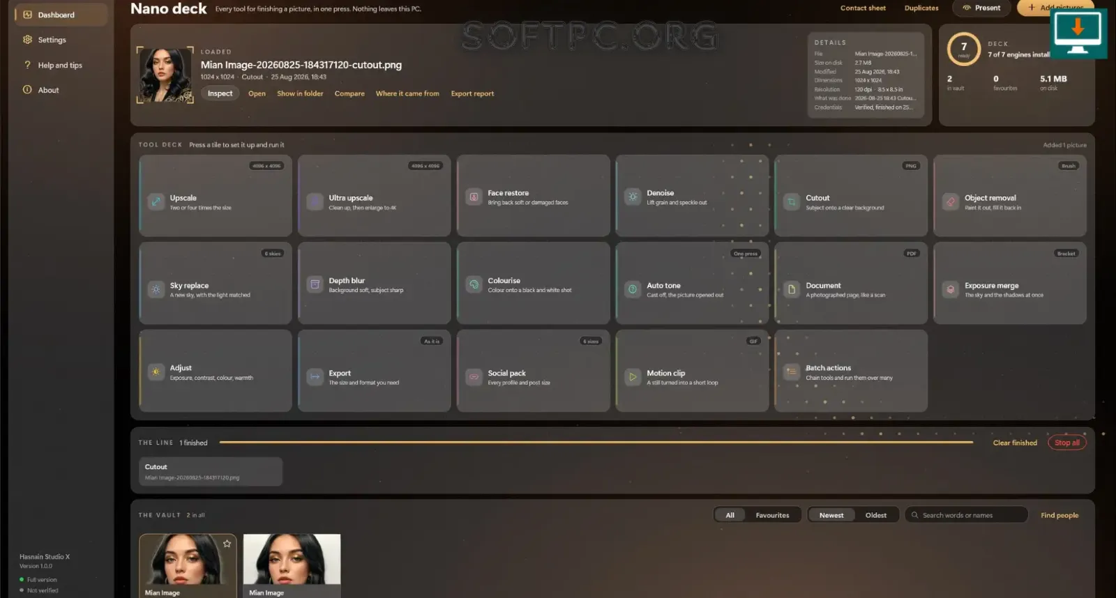Click the Exposure merge icon
1116x598 pixels.
pyautogui.click(x=951, y=290)
